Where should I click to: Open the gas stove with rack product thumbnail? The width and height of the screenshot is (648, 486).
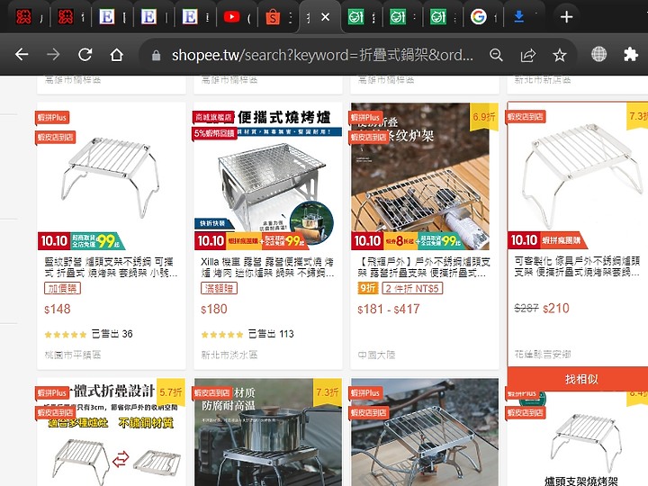click(x=425, y=432)
